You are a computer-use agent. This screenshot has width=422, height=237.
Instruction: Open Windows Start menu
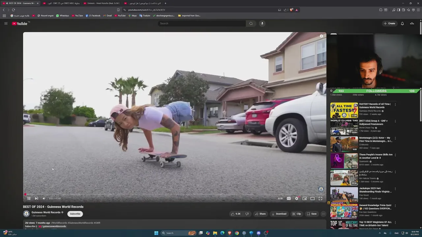(x=156, y=233)
